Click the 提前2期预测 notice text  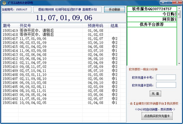click(67, 9)
